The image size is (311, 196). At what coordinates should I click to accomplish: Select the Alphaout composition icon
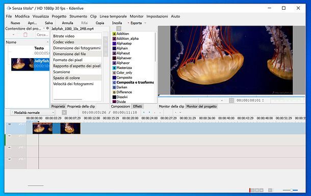coord(114,53)
